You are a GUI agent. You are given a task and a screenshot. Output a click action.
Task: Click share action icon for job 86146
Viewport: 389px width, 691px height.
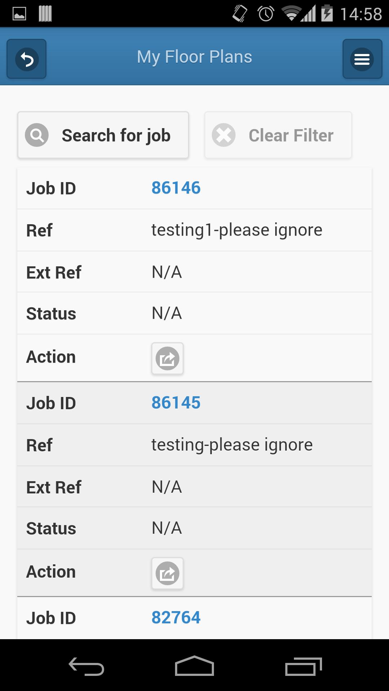[x=167, y=358]
